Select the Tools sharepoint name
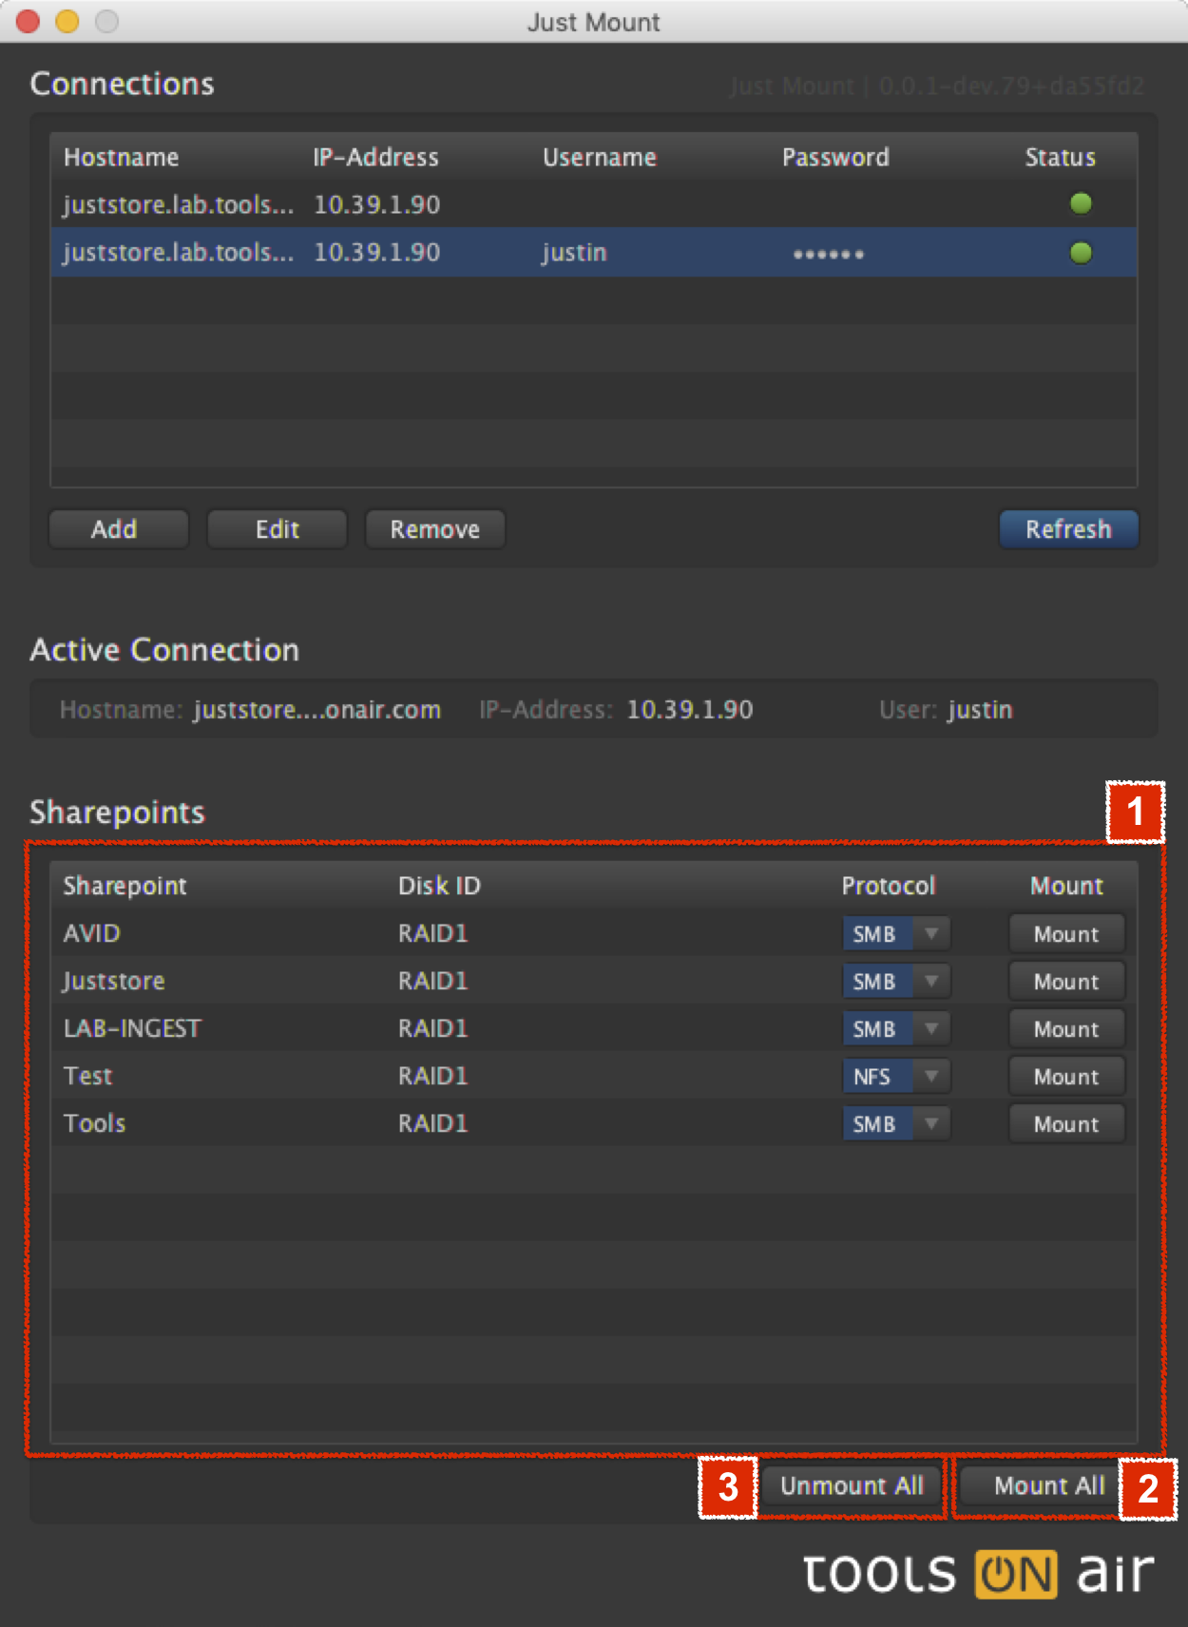The height and width of the screenshot is (1627, 1188). pos(94,1123)
